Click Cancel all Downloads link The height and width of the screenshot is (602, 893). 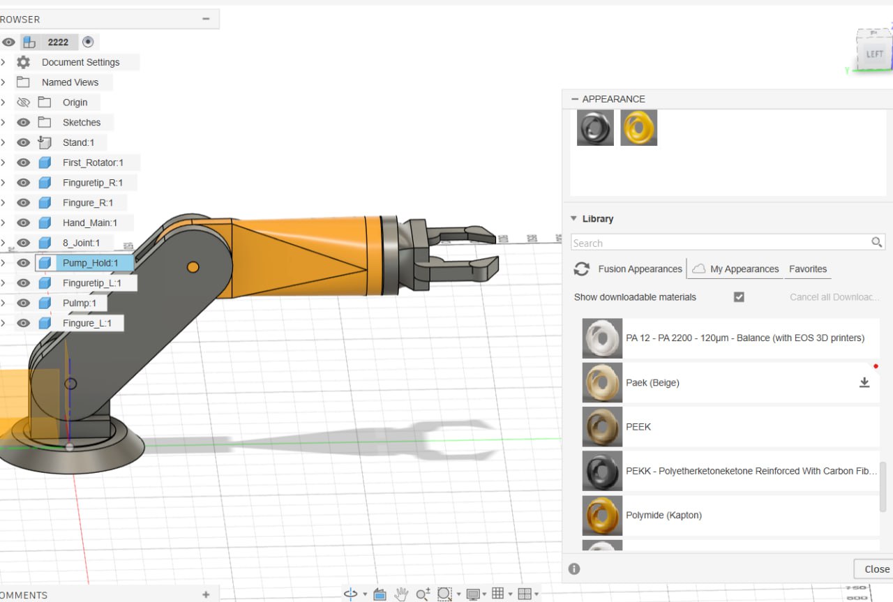[834, 297]
